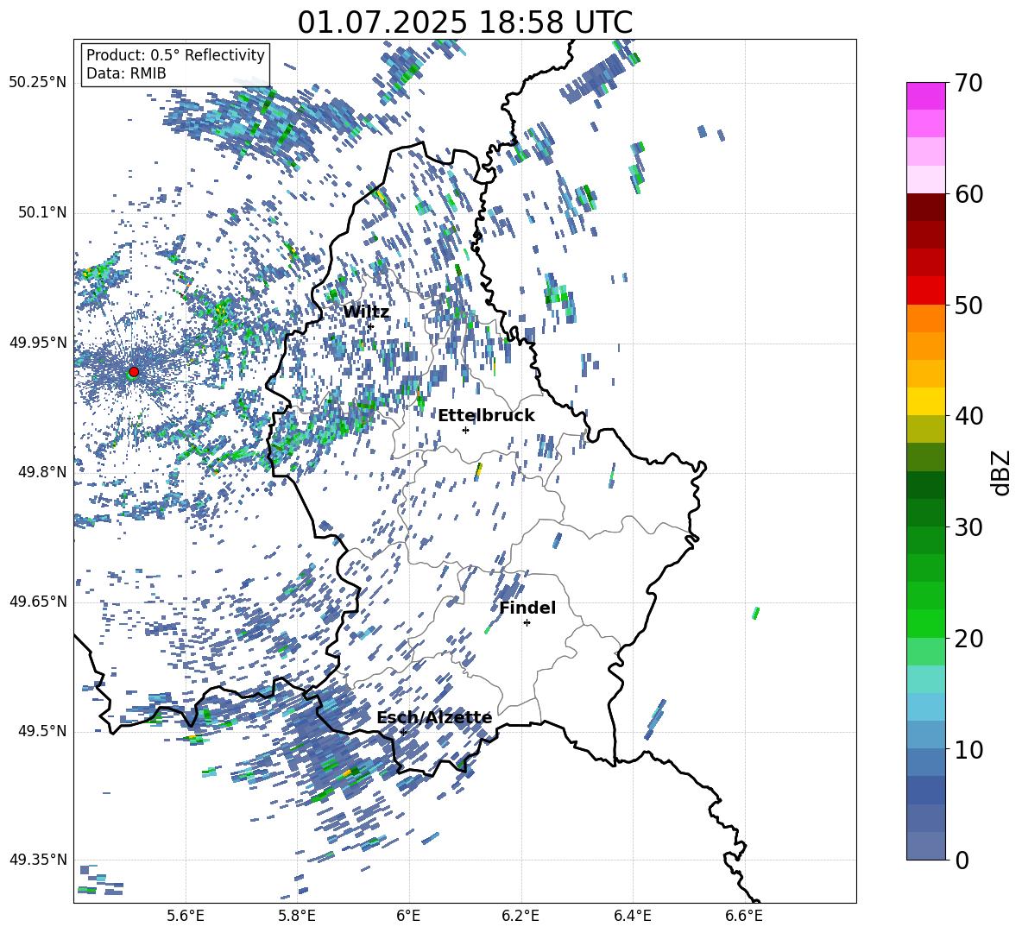Screen dimensions: 1022x933
Task: Click the 49.65°N latitude label
Action: (x=39, y=602)
